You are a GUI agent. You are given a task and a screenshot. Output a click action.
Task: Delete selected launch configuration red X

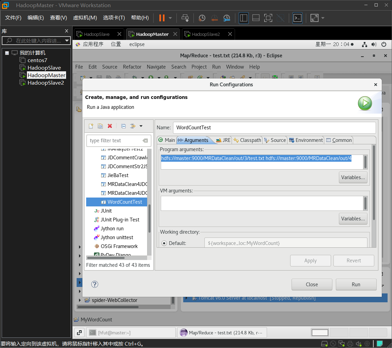[110, 126]
